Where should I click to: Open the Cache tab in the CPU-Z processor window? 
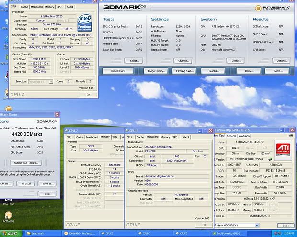[24, 7]
